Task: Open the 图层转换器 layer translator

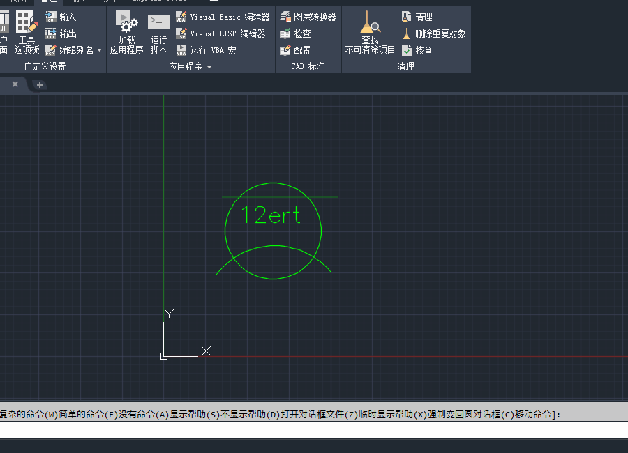Action: click(308, 17)
